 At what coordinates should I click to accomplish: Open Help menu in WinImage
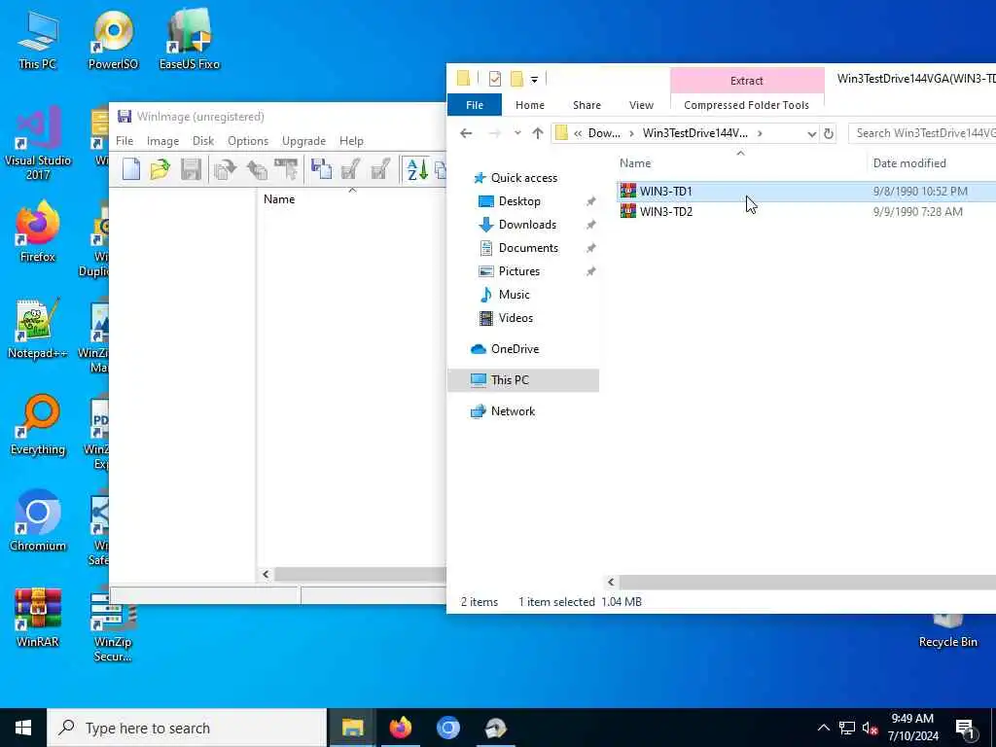coord(351,141)
